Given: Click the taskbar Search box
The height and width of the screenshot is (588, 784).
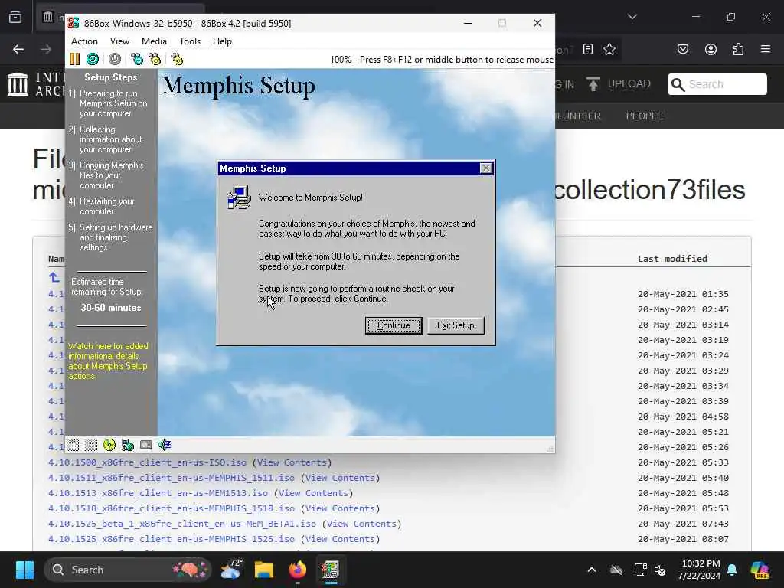Looking at the screenshot, I should click(128, 570).
